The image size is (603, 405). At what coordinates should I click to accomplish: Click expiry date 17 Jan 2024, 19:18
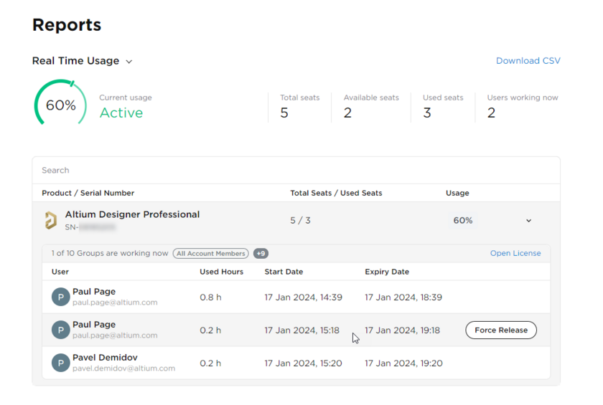pos(402,330)
